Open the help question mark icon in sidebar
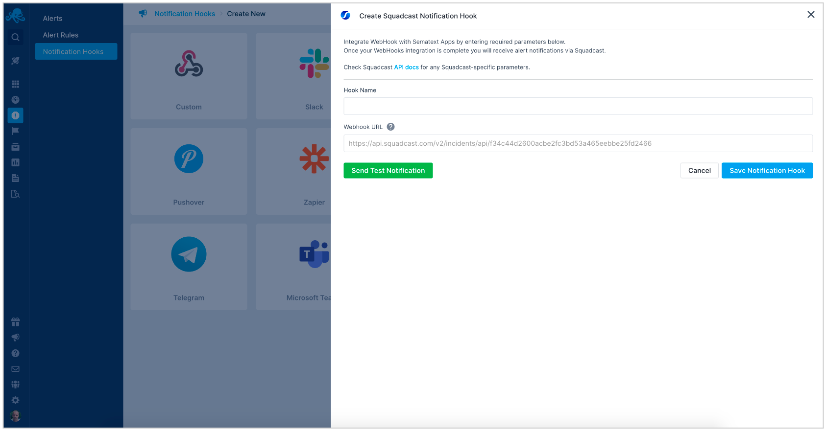The width and height of the screenshot is (826, 431). [x=15, y=353]
